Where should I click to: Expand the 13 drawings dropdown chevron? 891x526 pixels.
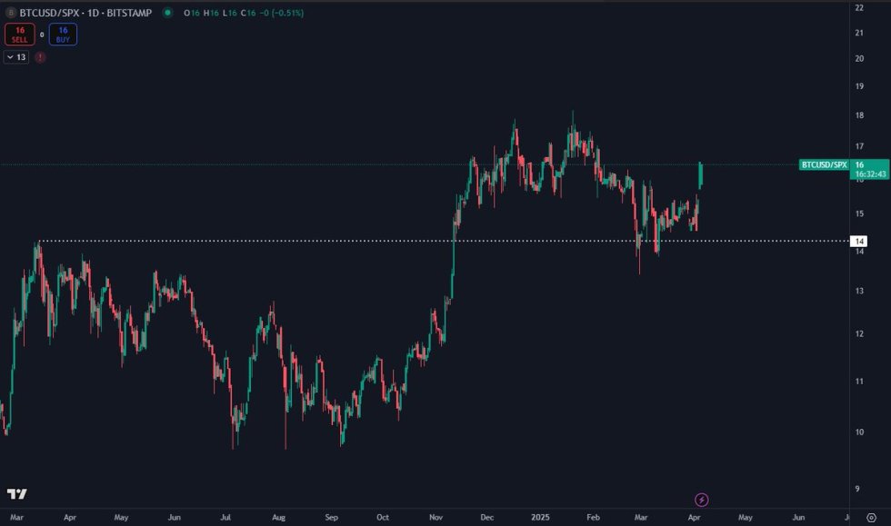(12, 56)
